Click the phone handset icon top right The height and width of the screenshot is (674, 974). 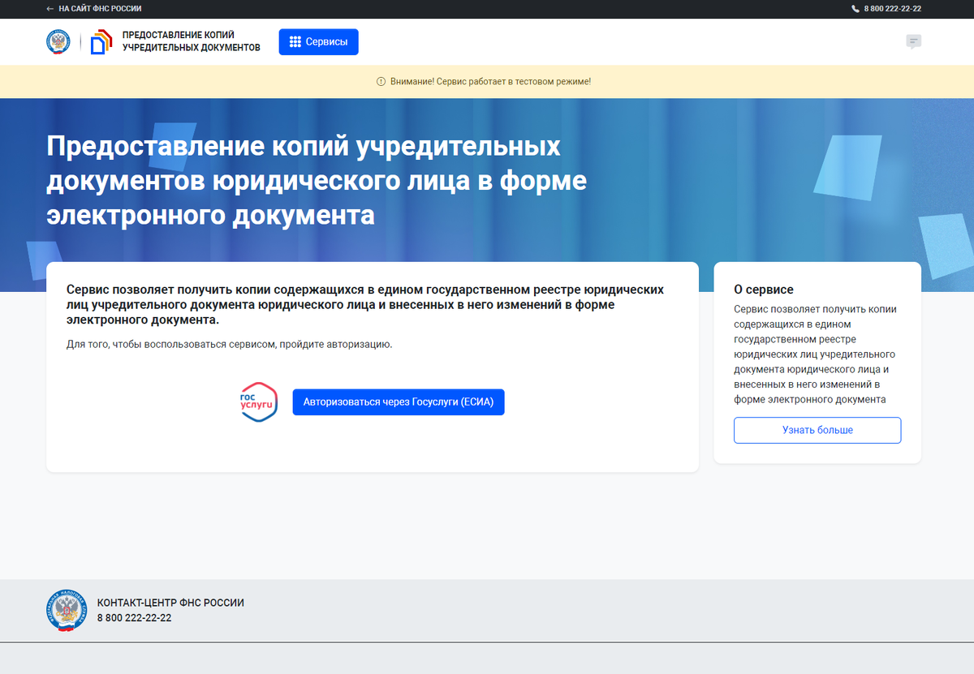[x=853, y=9]
